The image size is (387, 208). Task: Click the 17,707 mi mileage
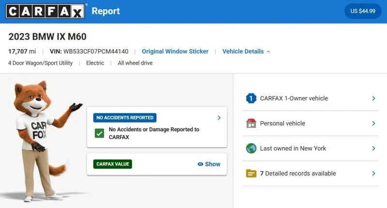22,52
